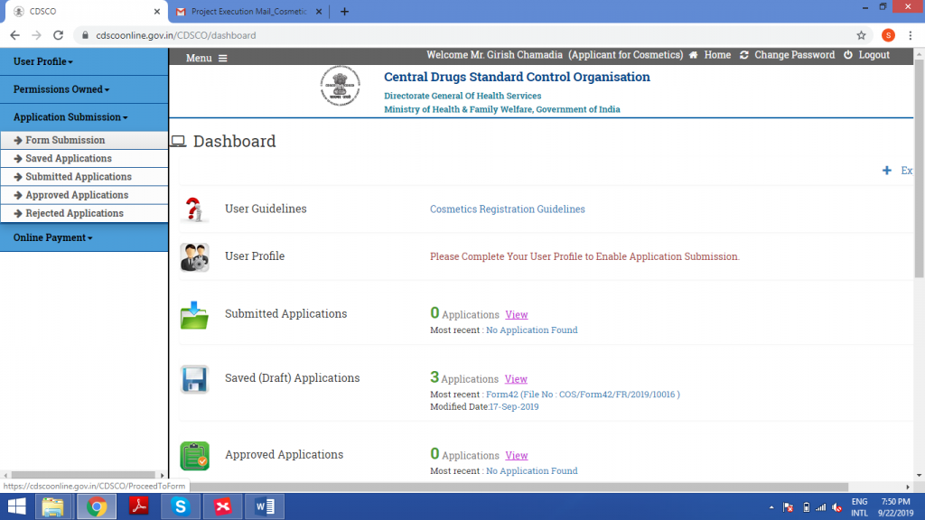925x520 pixels.
Task: Click the network signal icon in tray
Action: coord(821,507)
